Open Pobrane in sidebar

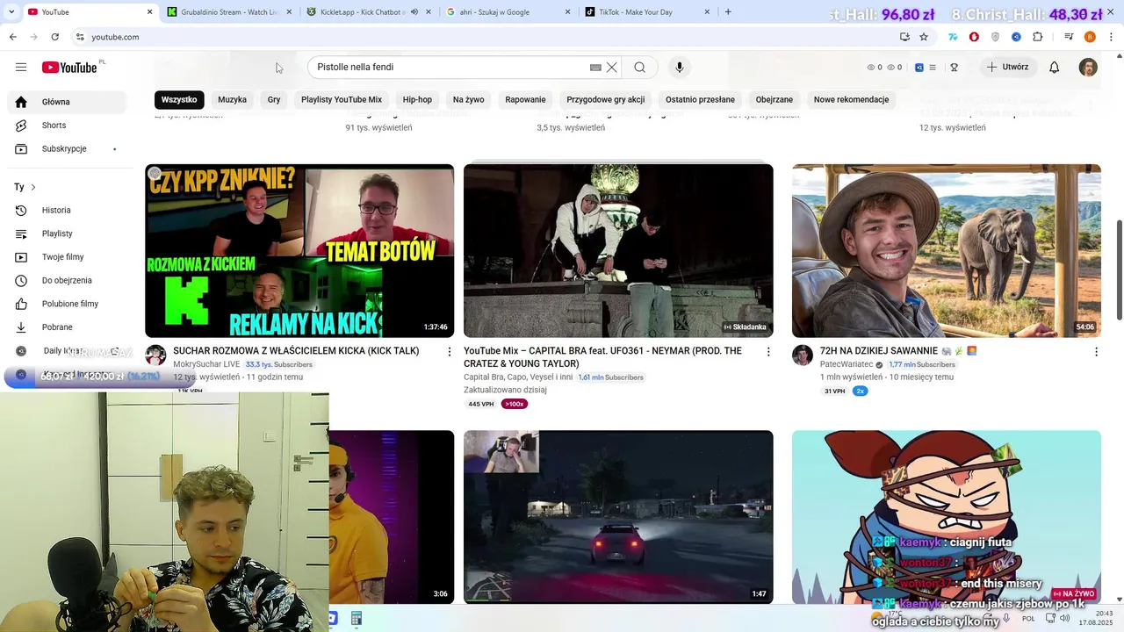click(67, 327)
